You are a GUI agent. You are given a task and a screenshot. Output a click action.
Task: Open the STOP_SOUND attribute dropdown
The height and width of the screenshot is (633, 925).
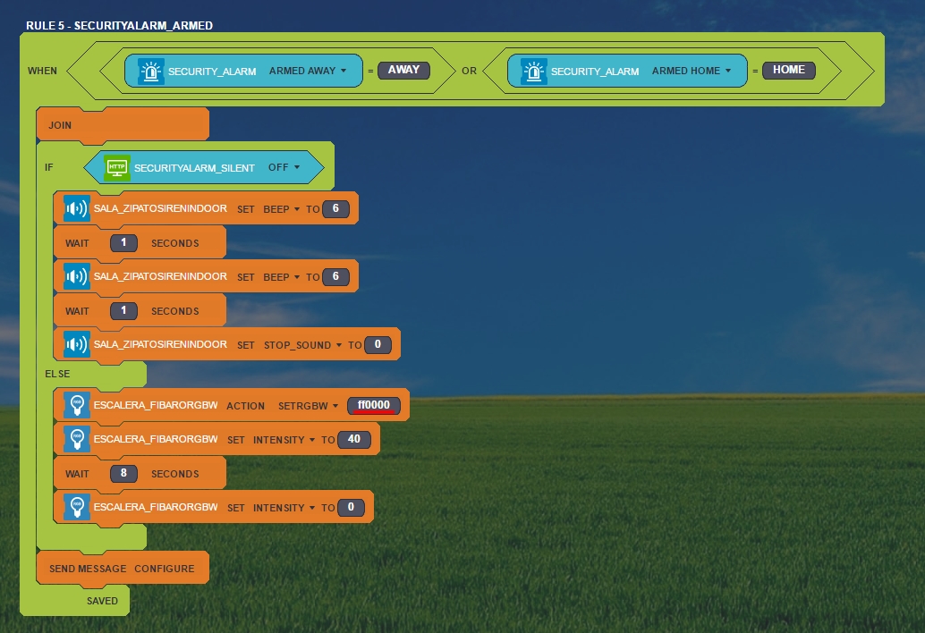301,345
